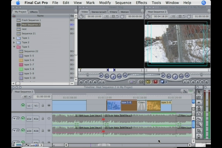Open the Modify menu
The image size is (222, 148).
[105, 3]
